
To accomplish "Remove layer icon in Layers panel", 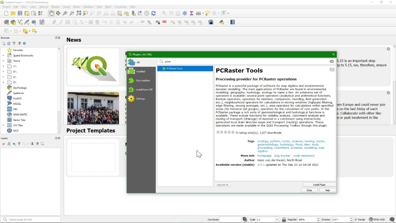I will point(42,144).
